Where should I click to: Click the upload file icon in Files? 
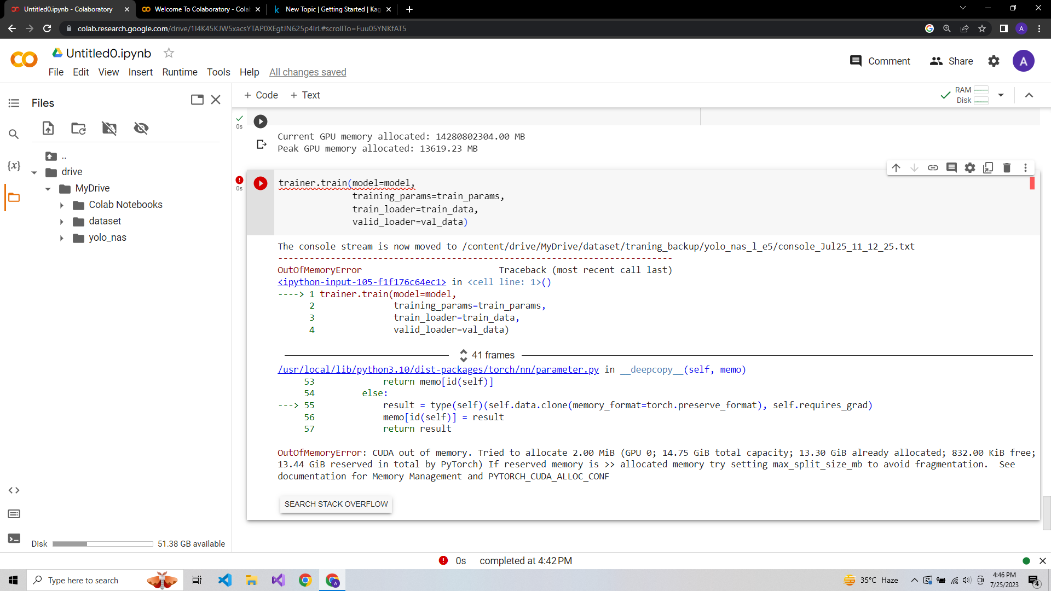click(48, 128)
